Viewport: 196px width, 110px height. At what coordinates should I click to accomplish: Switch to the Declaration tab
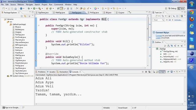(62, 72)
